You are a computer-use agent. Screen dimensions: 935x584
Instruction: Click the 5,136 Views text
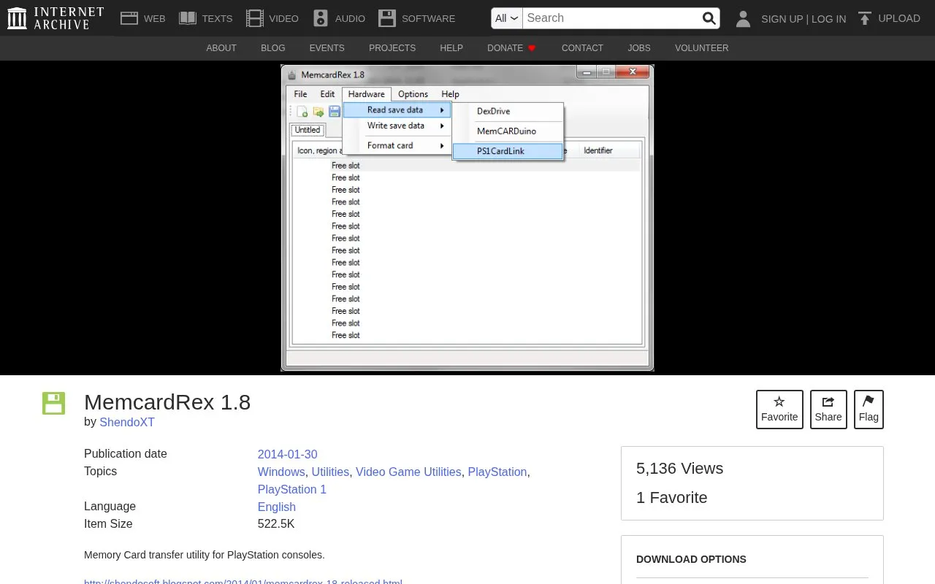point(679,469)
